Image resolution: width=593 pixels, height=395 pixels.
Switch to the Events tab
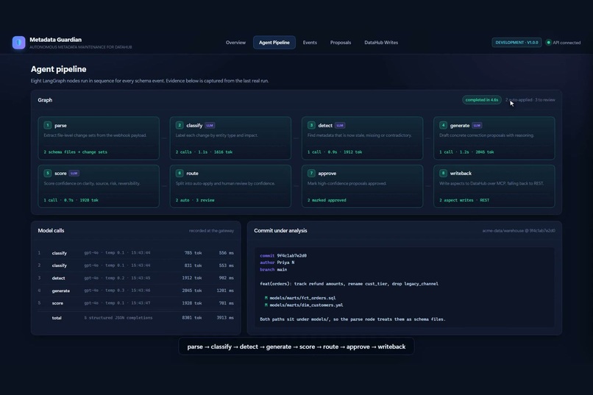click(310, 43)
